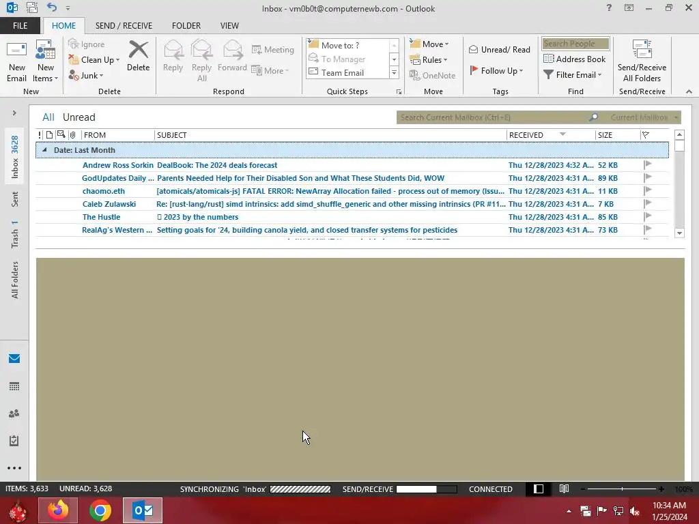The height and width of the screenshot is (524, 699).
Task: Flag the chaomo.eth email
Action: [648, 191]
